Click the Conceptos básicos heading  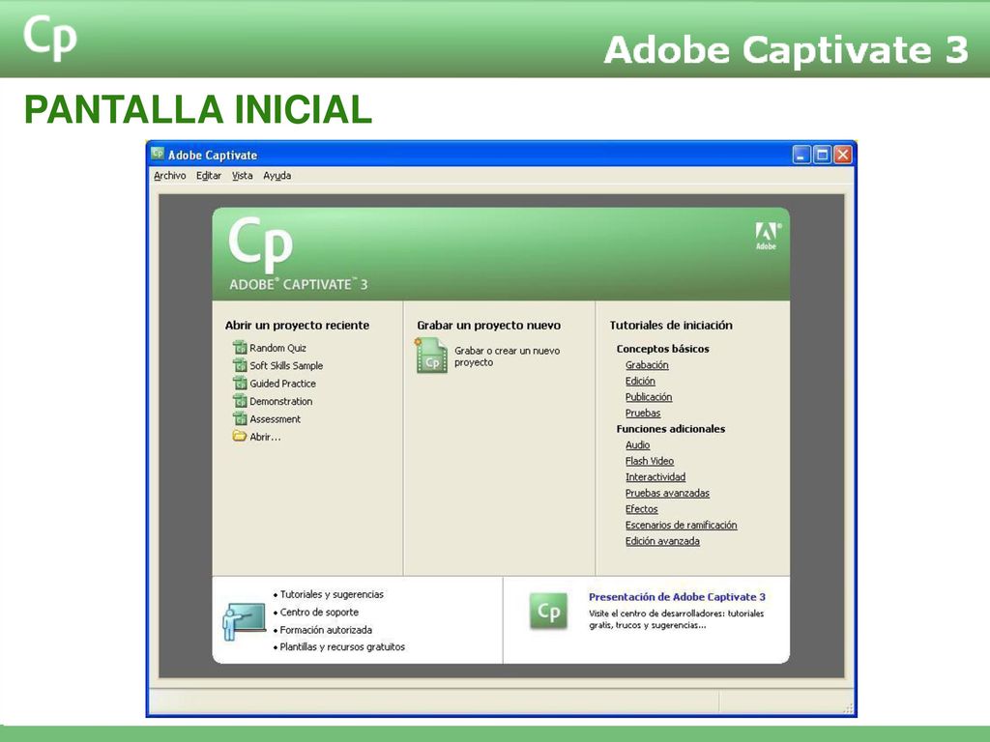[x=663, y=349]
